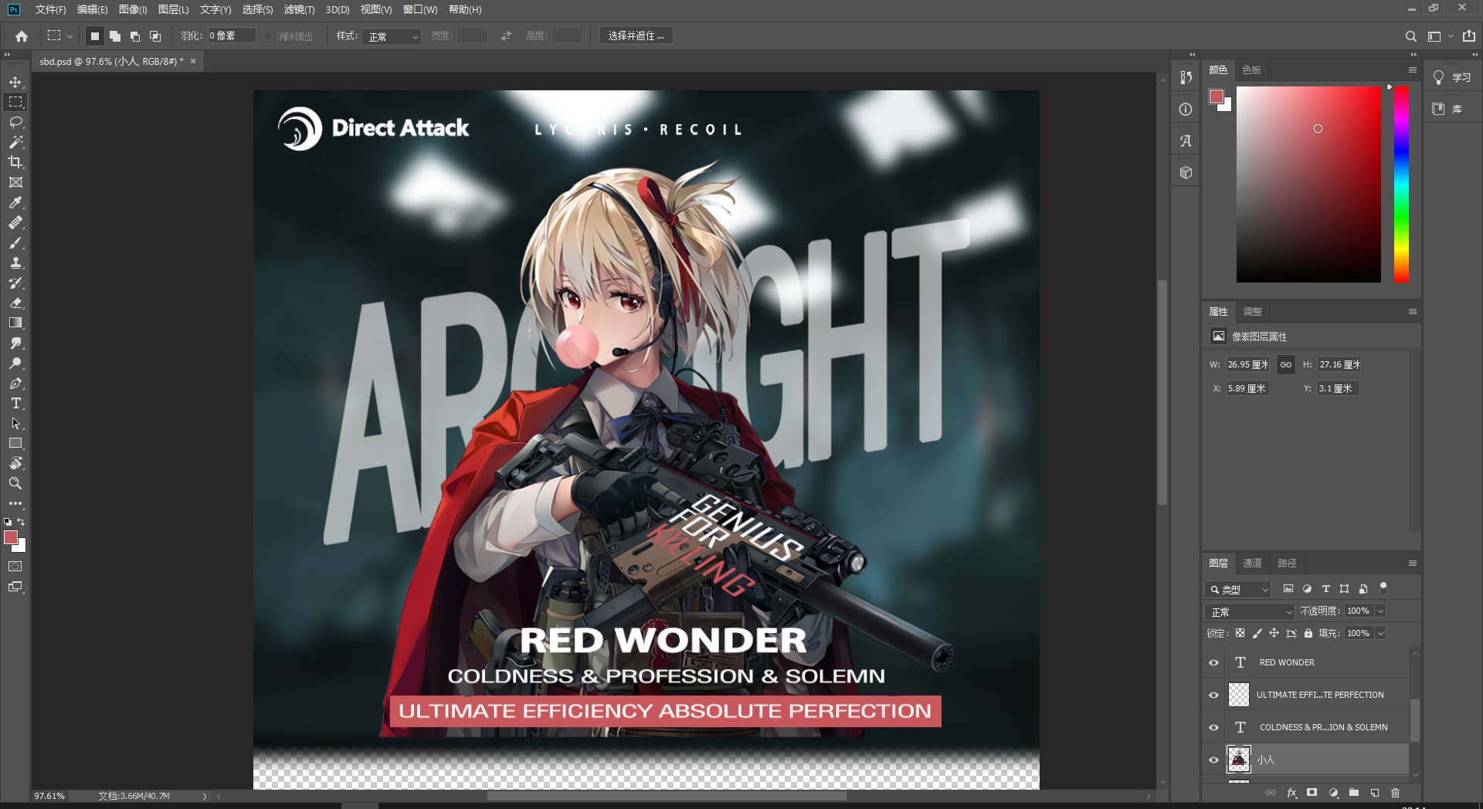
Task: Switch to the 调整 adjustments tab
Action: (1252, 312)
